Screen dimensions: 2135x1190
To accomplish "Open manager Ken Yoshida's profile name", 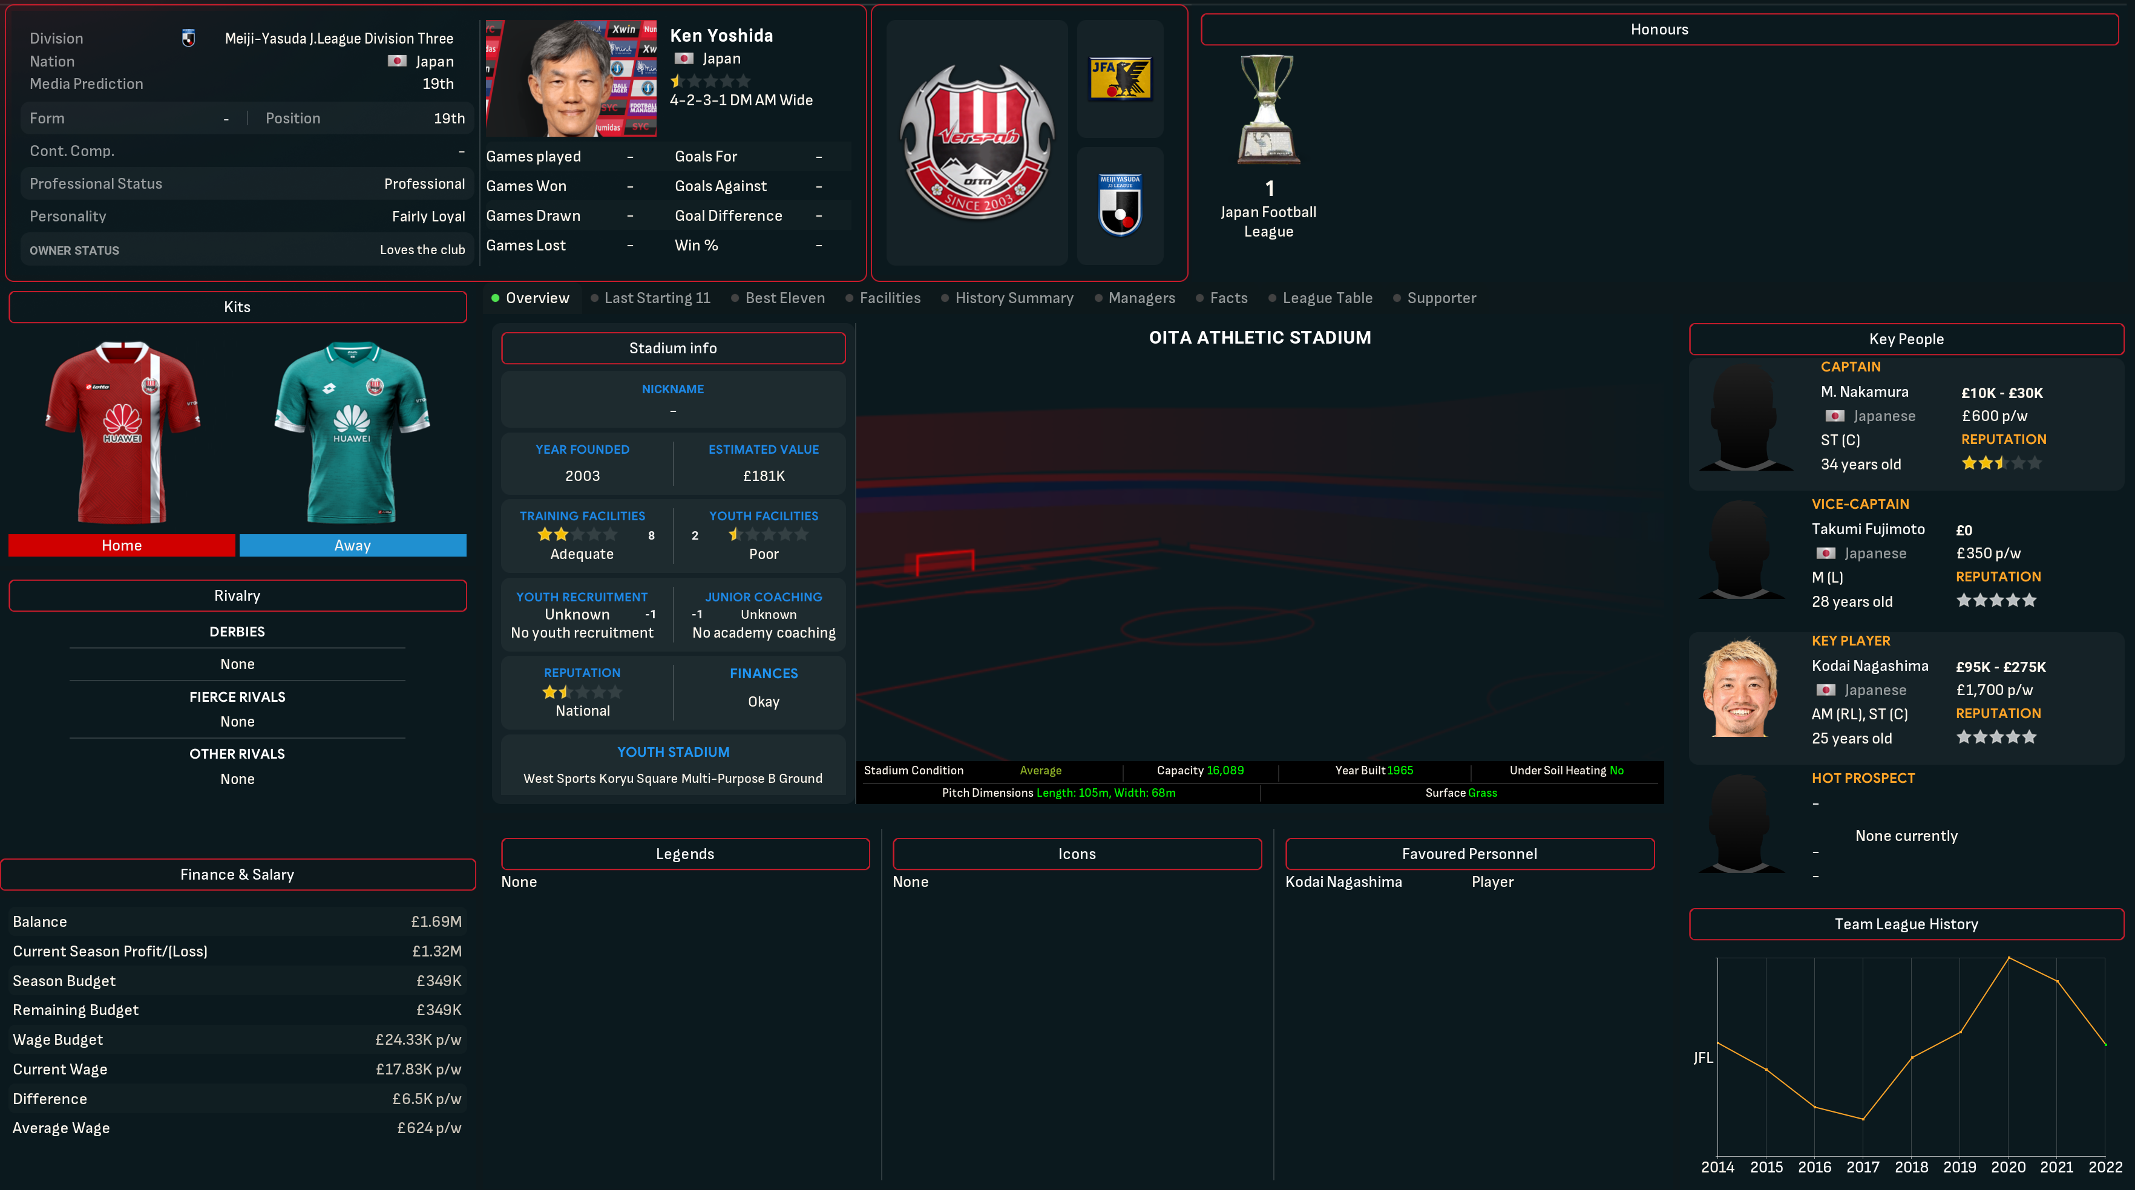I will 721,36.
